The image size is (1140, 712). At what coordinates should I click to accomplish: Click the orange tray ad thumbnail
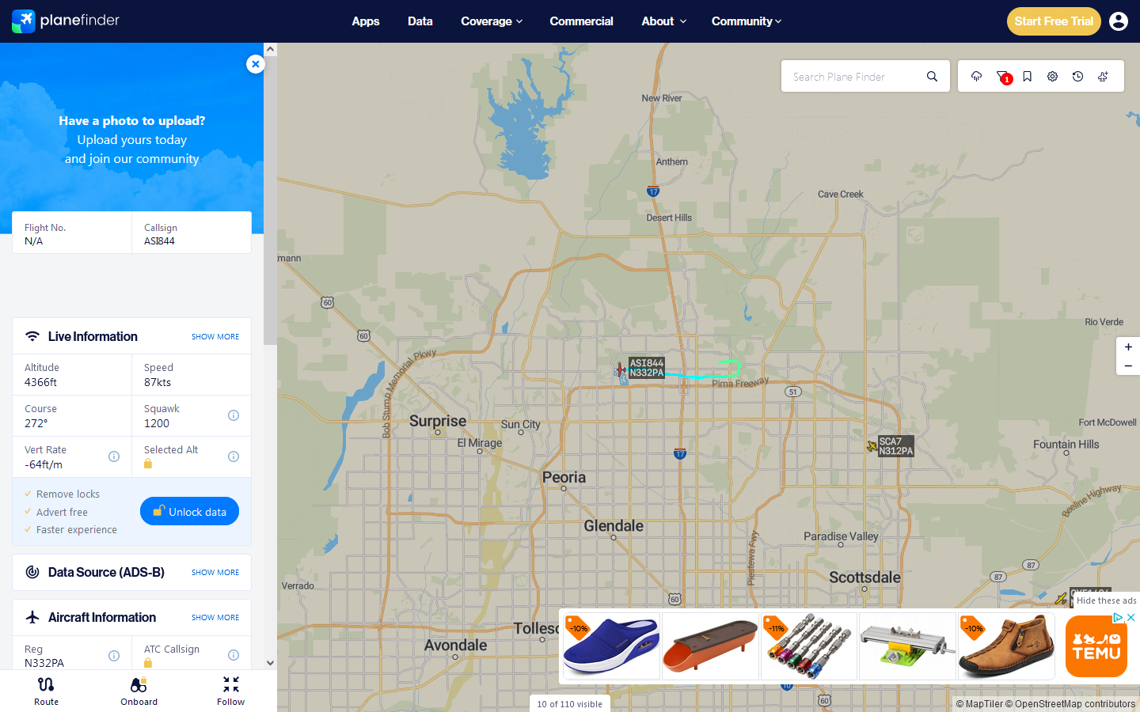click(709, 646)
